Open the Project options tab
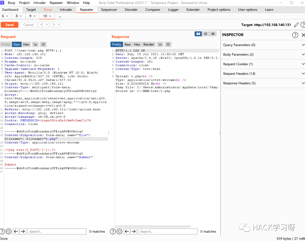Screen dimensions: 305x241 tap(219, 10)
